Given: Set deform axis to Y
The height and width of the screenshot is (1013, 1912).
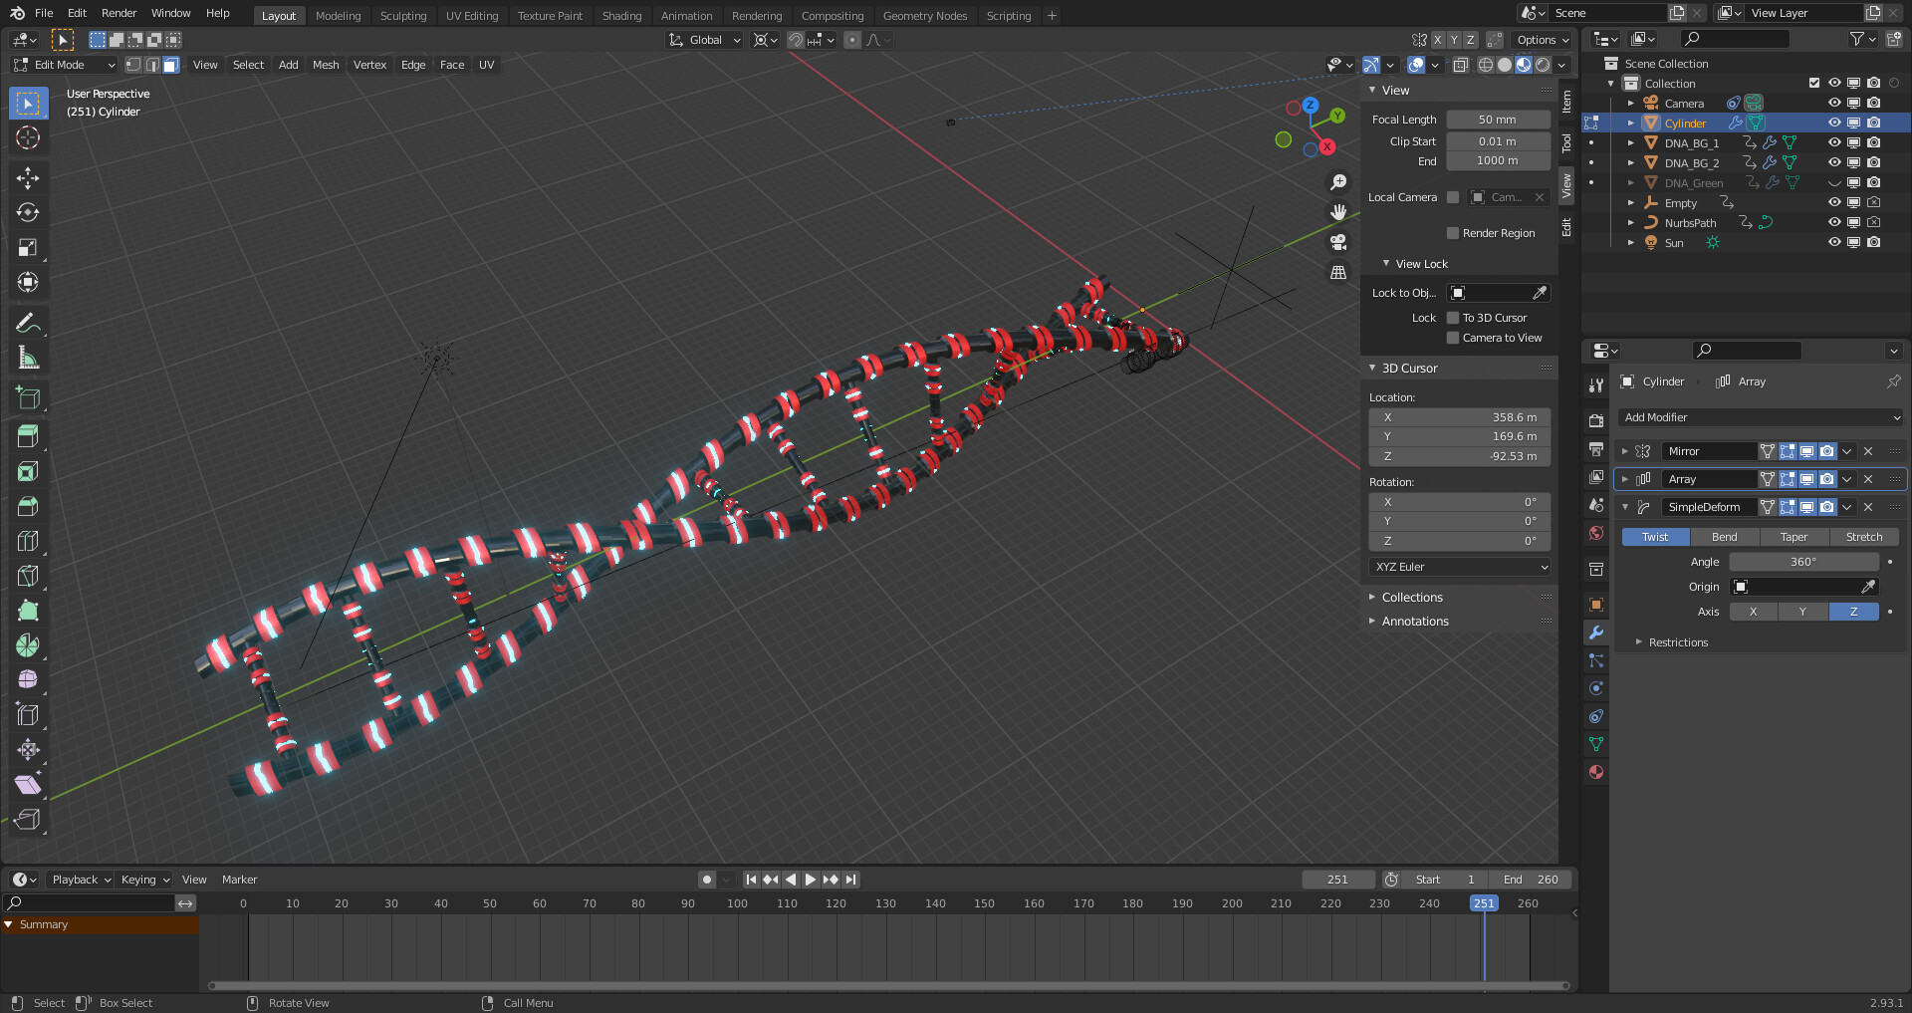Looking at the screenshot, I should [x=1802, y=612].
